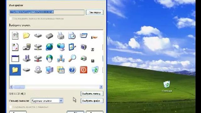Select the generic document file icon
This screenshot has height=113, width=201.
click(x=15, y=35)
